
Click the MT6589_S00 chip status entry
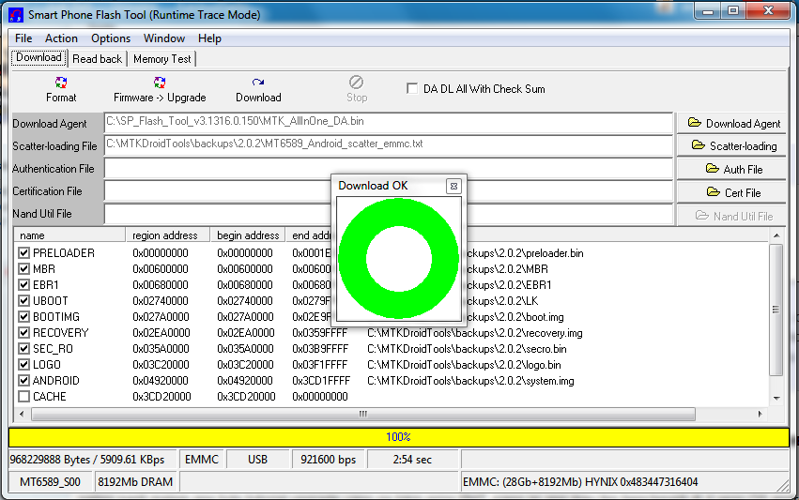coord(50,482)
